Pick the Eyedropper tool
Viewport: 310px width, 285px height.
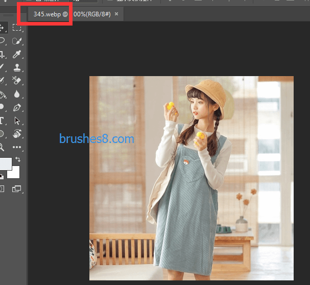tap(17, 54)
